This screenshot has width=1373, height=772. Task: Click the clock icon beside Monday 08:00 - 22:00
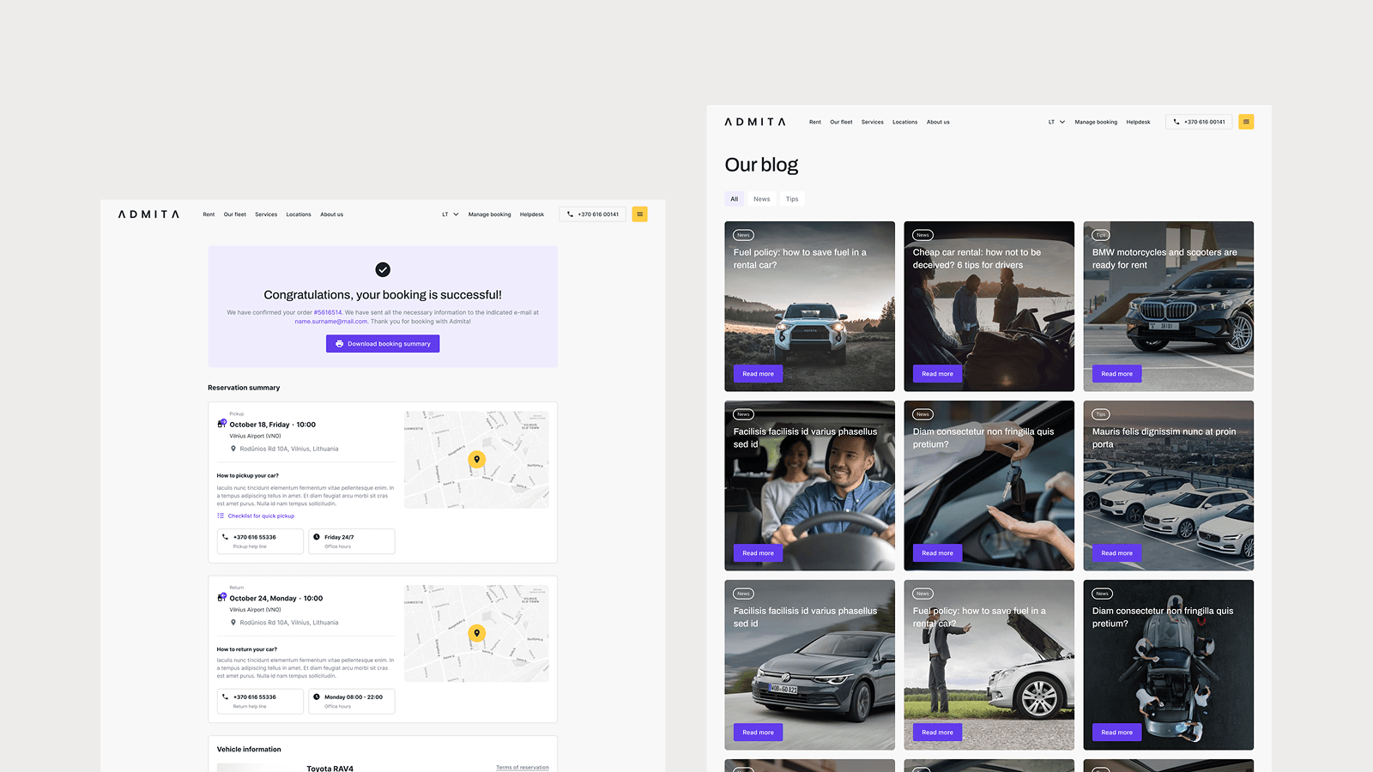[317, 697]
